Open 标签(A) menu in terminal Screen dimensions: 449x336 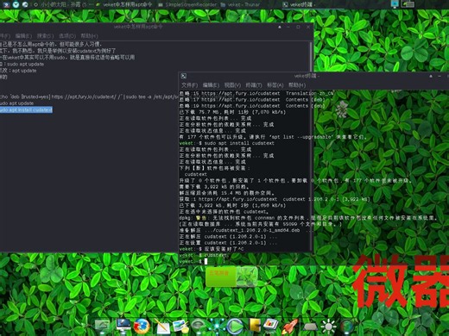275,85
